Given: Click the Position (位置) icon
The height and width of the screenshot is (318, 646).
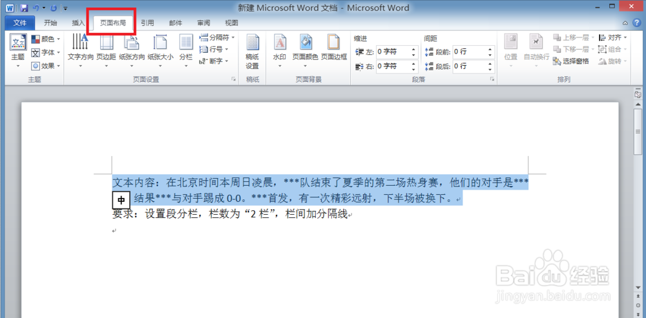Looking at the screenshot, I should click(x=510, y=43).
